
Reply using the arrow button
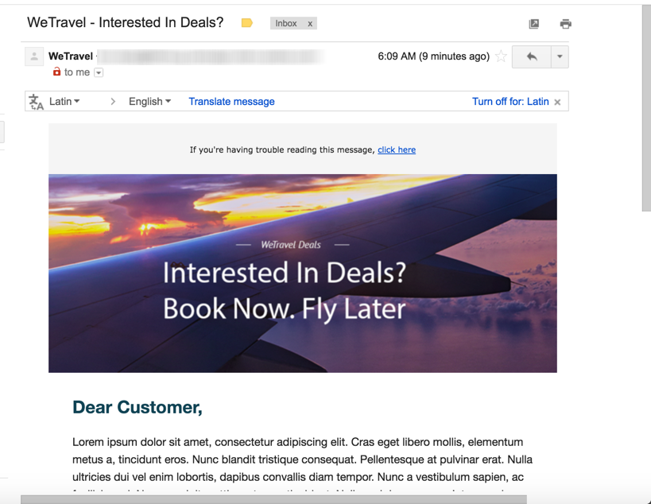532,56
